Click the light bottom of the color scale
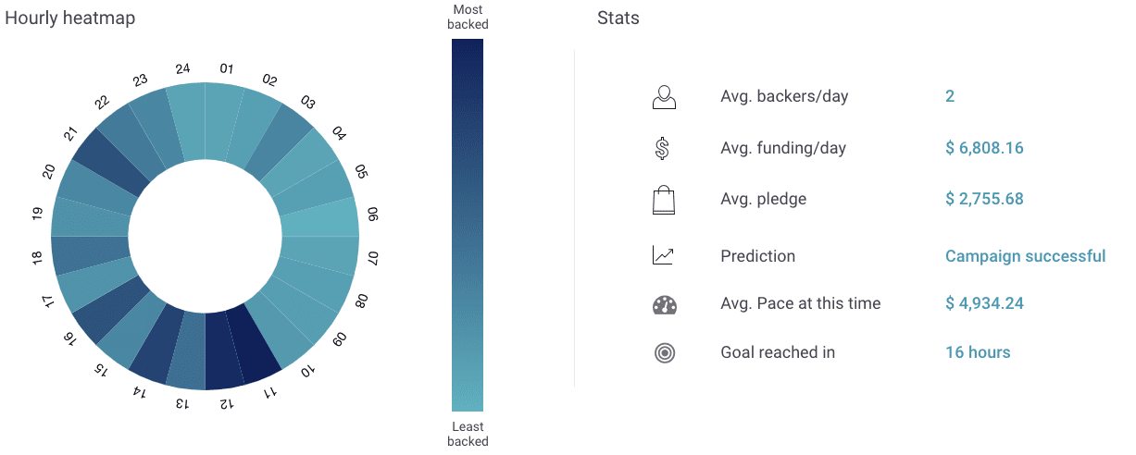 (x=468, y=400)
